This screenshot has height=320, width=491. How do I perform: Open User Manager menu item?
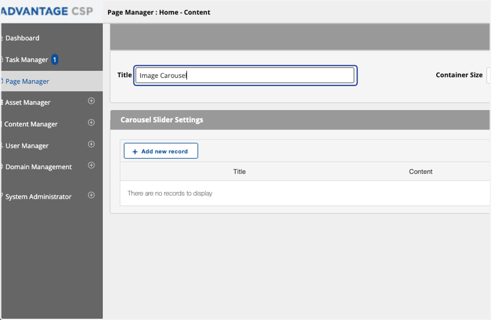point(27,146)
